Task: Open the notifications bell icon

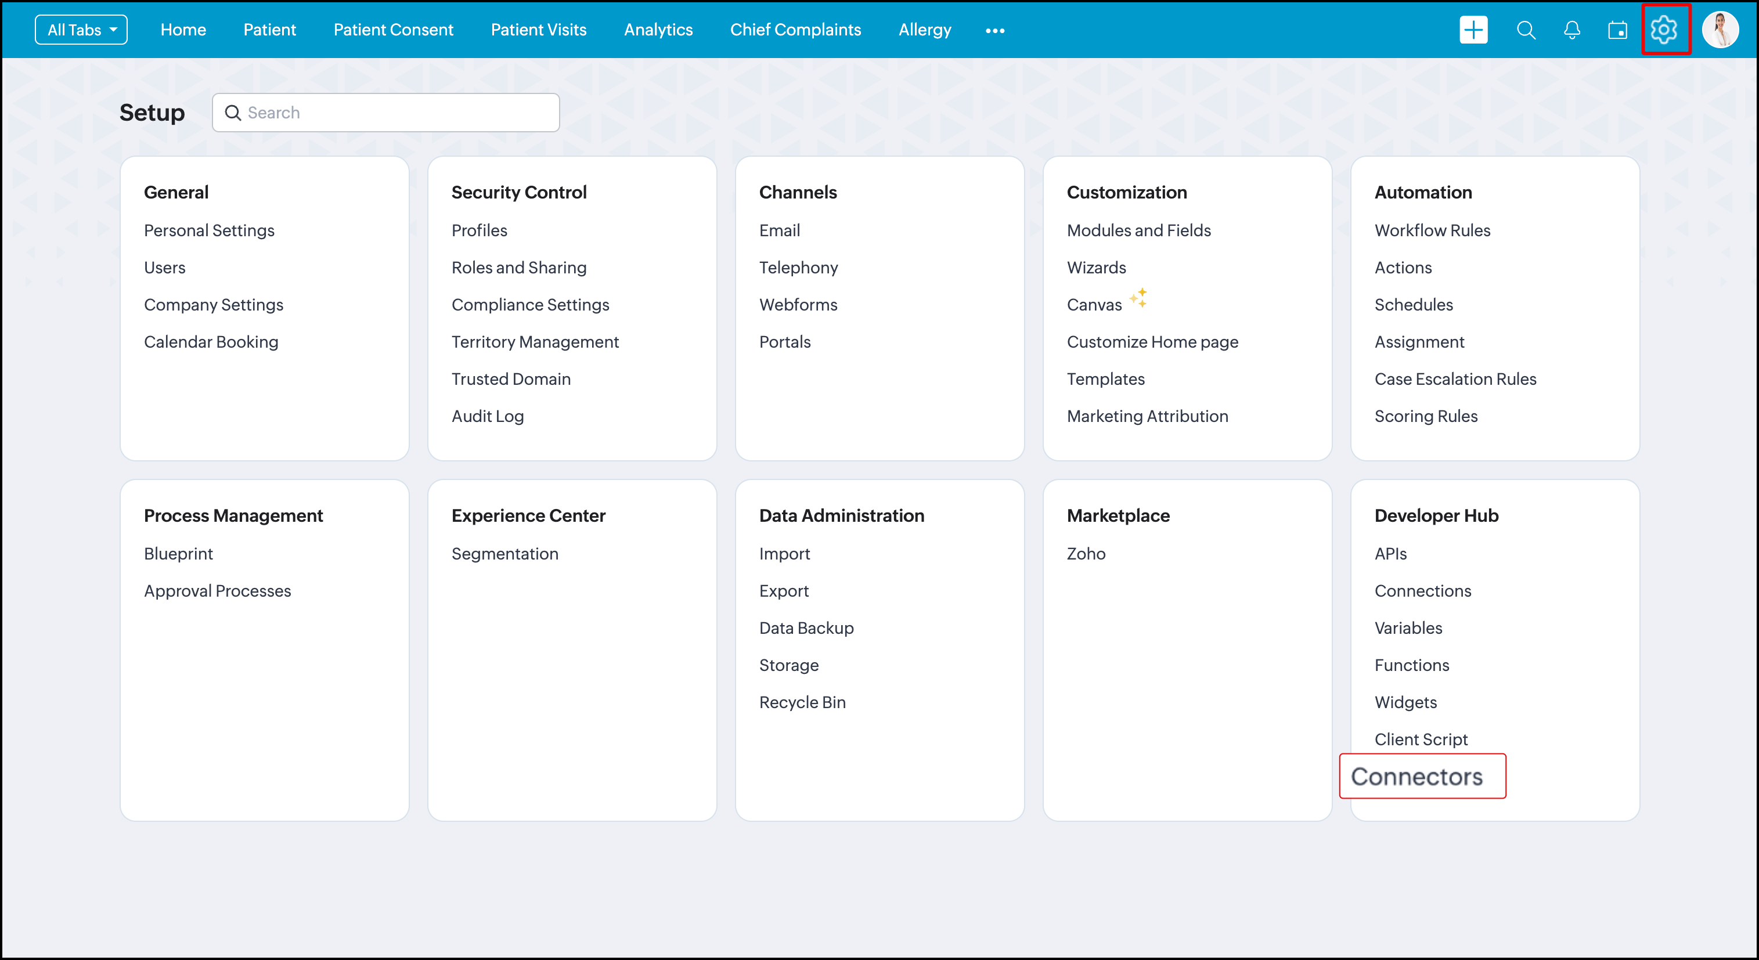Action: click(1572, 30)
